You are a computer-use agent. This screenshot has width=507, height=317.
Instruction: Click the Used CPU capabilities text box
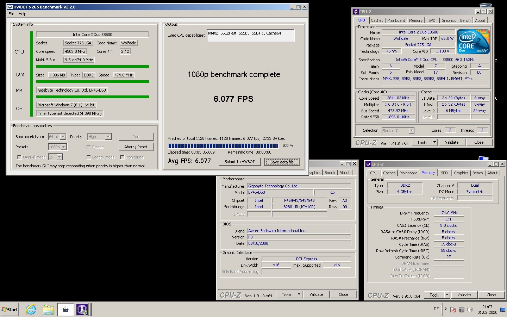coord(251,35)
